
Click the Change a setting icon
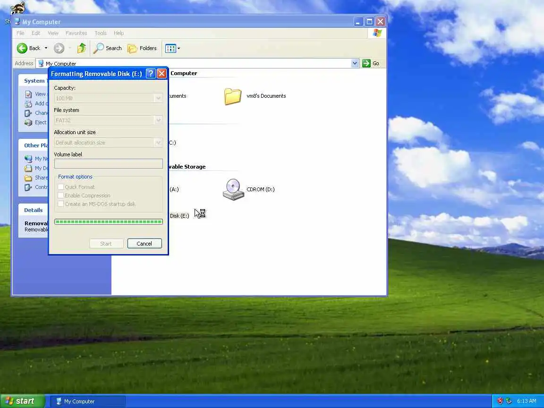28,113
